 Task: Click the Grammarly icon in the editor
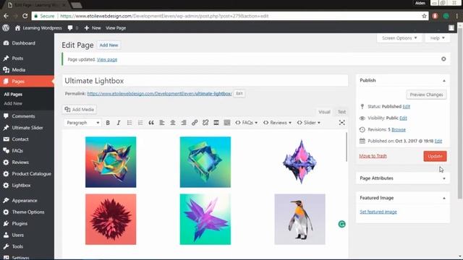click(x=341, y=225)
